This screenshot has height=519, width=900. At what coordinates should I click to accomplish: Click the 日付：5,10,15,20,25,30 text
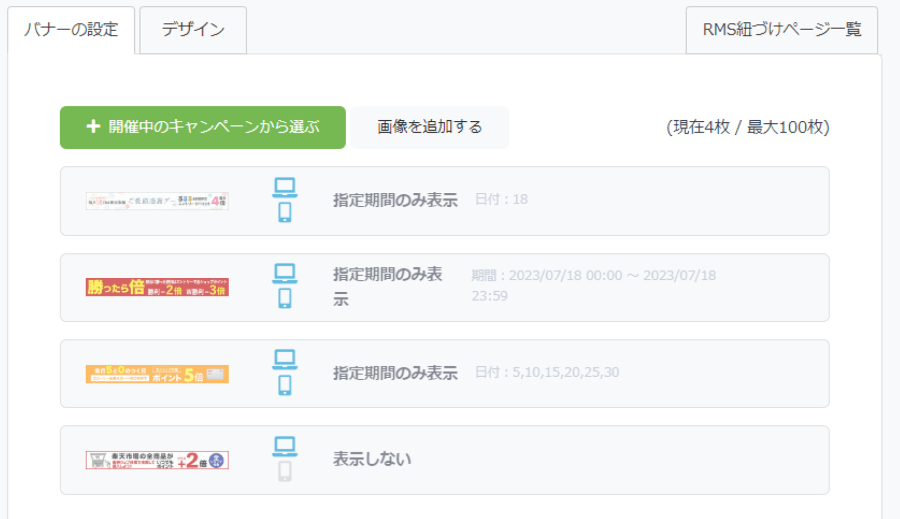pos(547,372)
